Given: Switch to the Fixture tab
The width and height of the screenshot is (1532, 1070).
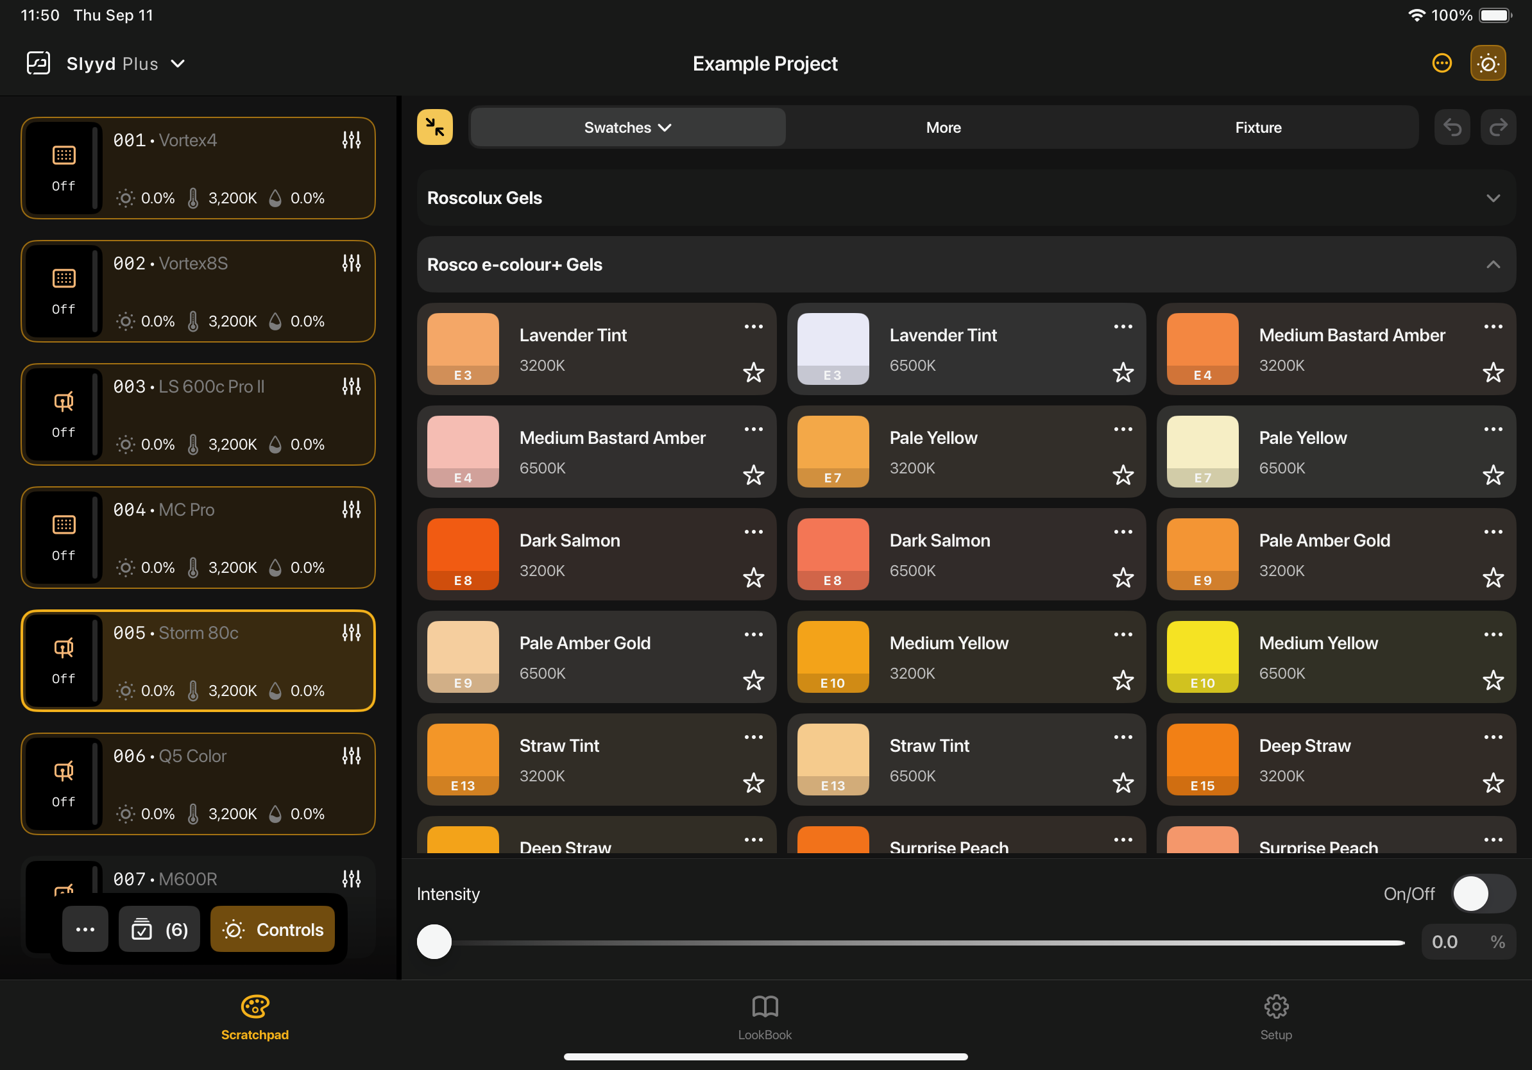Looking at the screenshot, I should click(x=1258, y=127).
